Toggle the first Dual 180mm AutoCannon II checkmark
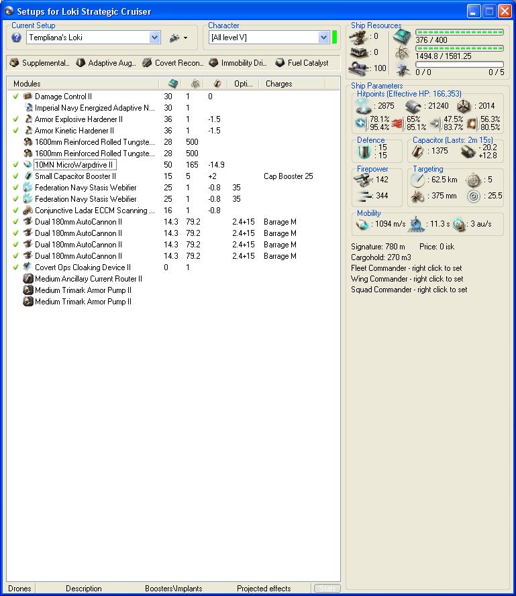 click(x=15, y=222)
